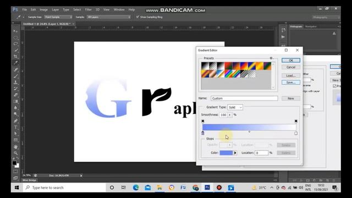352x198 pixels.
Task: Choose the first black-to-white gradient preset
Action: tap(205, 66)
